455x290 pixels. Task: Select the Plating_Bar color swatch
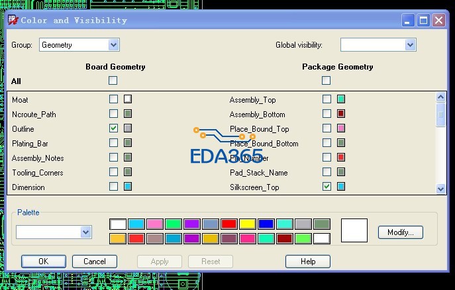(128, 142)
